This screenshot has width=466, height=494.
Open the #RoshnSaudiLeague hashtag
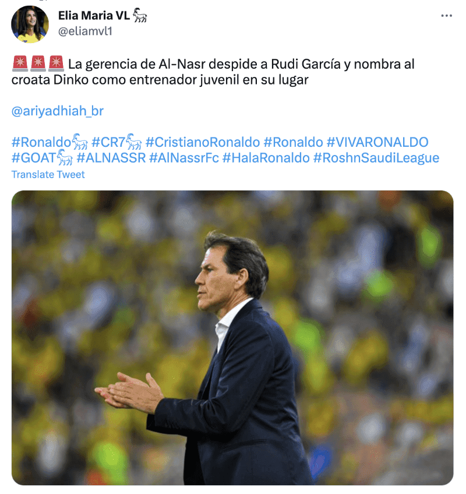[x=376, y=158]
